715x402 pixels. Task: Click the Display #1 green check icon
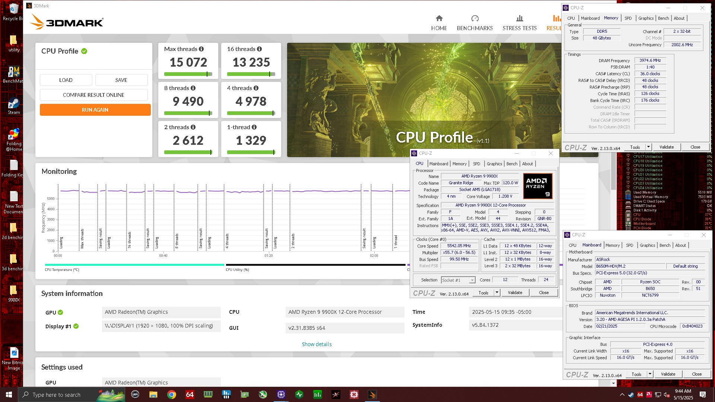coord(76,326)
